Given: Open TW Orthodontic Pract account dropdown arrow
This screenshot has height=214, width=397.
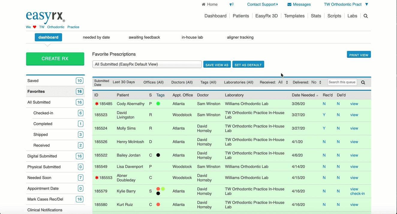Looking at the screenshot, I should (366, 4).
